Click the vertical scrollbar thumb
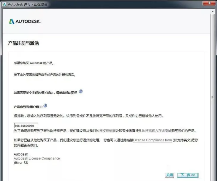This screenshot has width=217, height=181. [213, 97]
